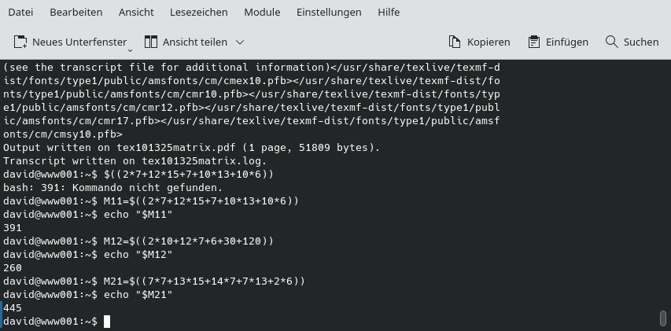671x331 pixels.
Task: Click the Kopieren copy icon
Action: [455, 42]
